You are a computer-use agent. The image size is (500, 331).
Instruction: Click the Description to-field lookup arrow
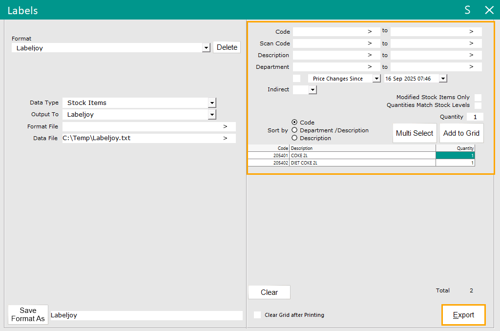(x=471, y=55)
